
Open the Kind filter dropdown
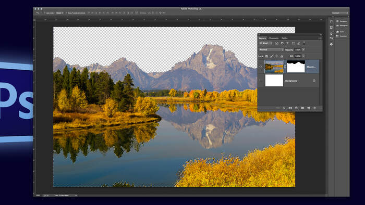pos(266,43)
